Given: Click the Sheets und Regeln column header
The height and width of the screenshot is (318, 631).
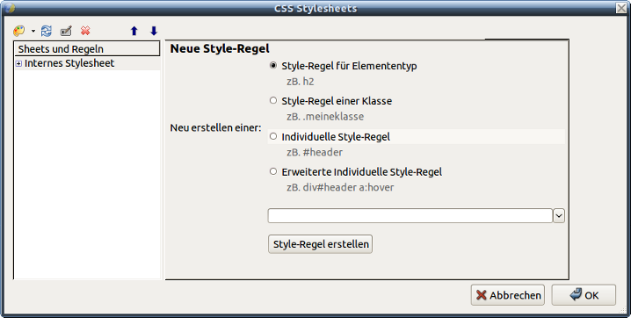Looking at the screenshot, I should 87,48.
